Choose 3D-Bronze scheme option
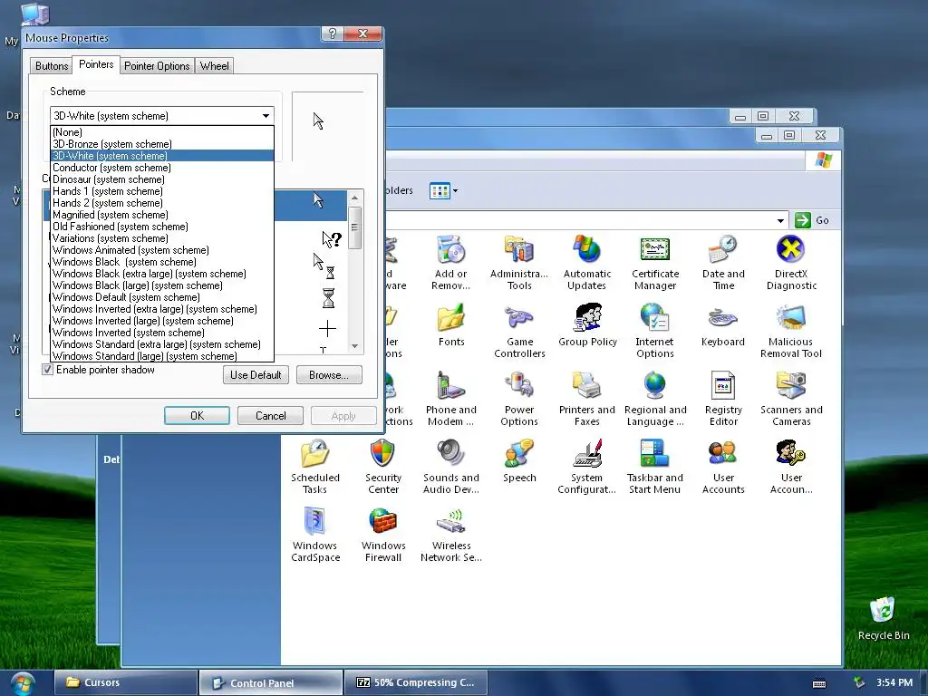928x696 pixels. [x=161, y=144]
